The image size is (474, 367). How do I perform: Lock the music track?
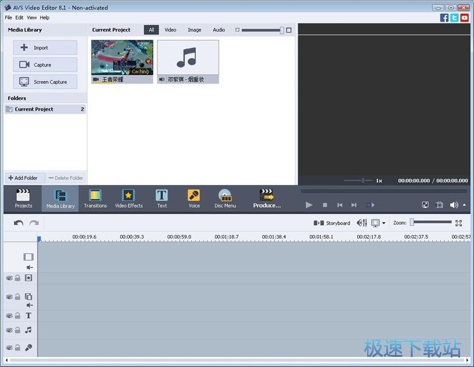pos(18,330)
